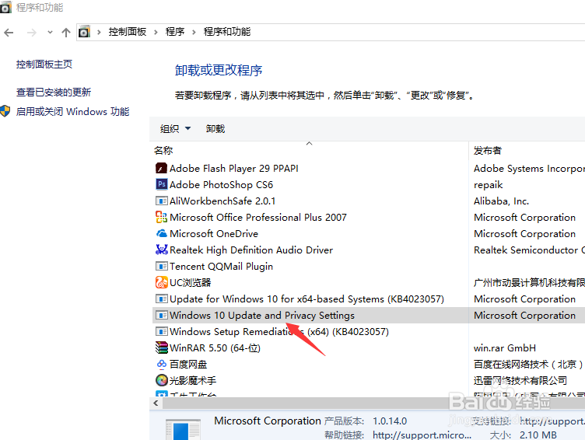Click the WinRAR 5.50 icon

161,347
